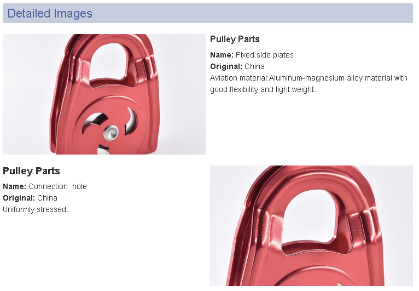Open the second red pulley close-up image
This screenshot has width=419, height=291.
[311, 226]
